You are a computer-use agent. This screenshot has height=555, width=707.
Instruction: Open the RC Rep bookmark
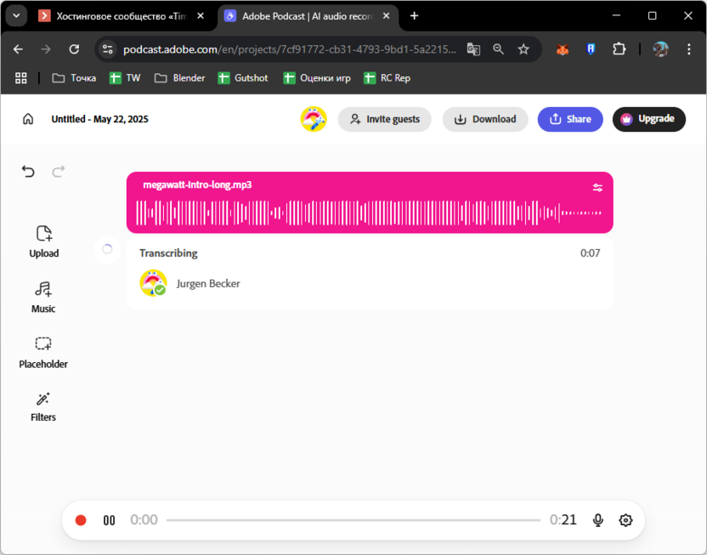tap(387, 78)
